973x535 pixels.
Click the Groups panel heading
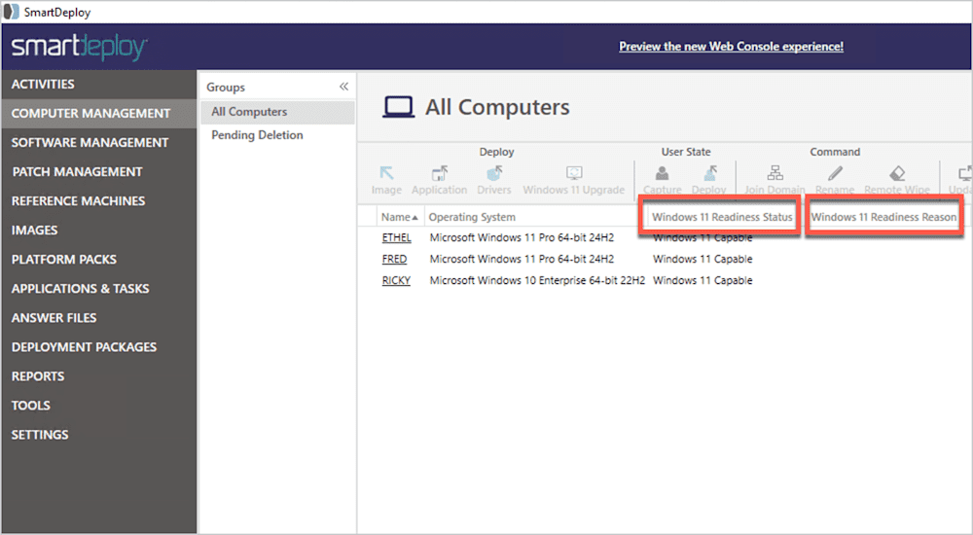tap(226, 87)
